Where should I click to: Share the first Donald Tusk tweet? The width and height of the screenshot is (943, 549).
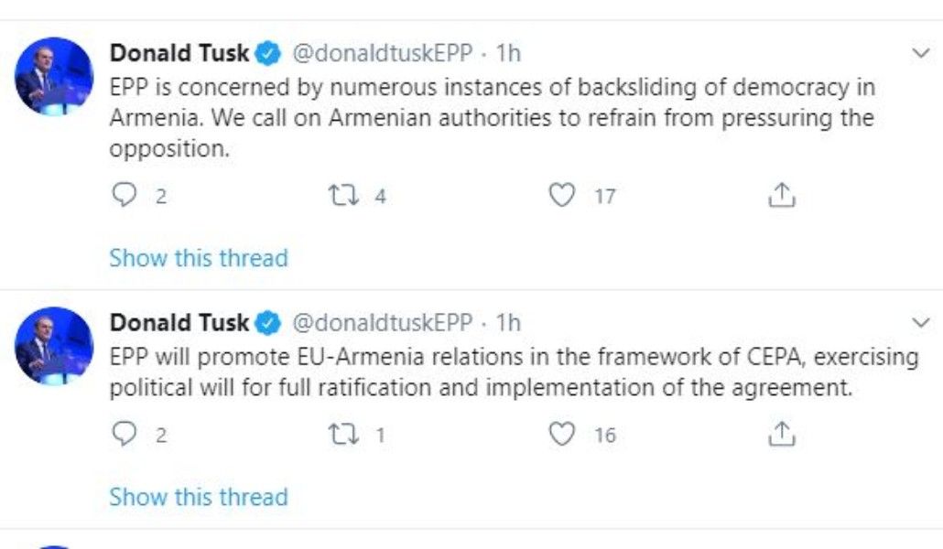point(781,195)
